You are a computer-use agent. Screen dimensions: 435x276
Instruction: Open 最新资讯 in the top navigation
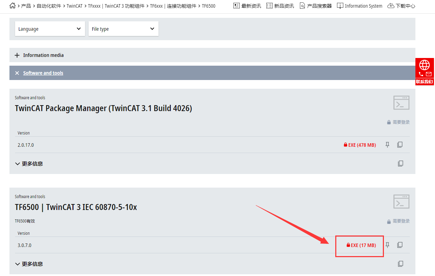pyautogui.click(x=247, y=6)
